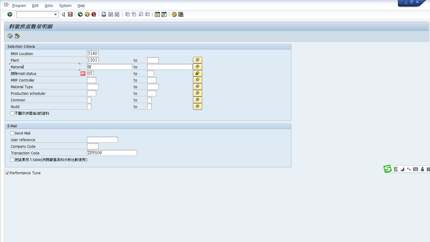Click the Execute clock icon
Screen dimensions: 430x242
[x=10, y=36]
